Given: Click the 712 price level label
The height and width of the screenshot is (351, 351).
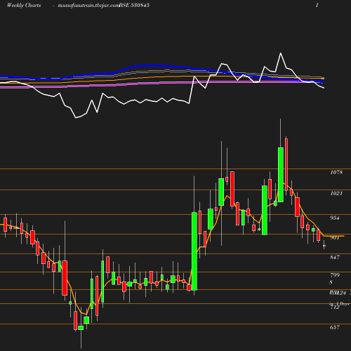Looking at the screenshot, I should click(x=335, y=307).
